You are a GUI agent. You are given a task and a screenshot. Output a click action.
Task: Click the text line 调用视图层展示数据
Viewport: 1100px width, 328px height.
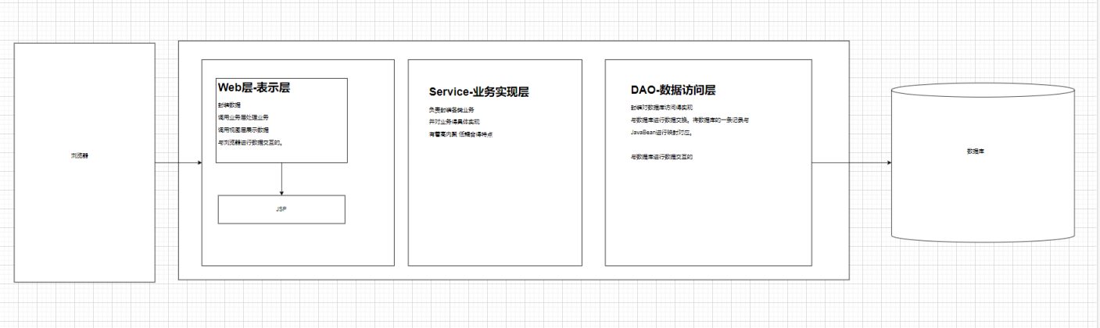coord(243,130)
